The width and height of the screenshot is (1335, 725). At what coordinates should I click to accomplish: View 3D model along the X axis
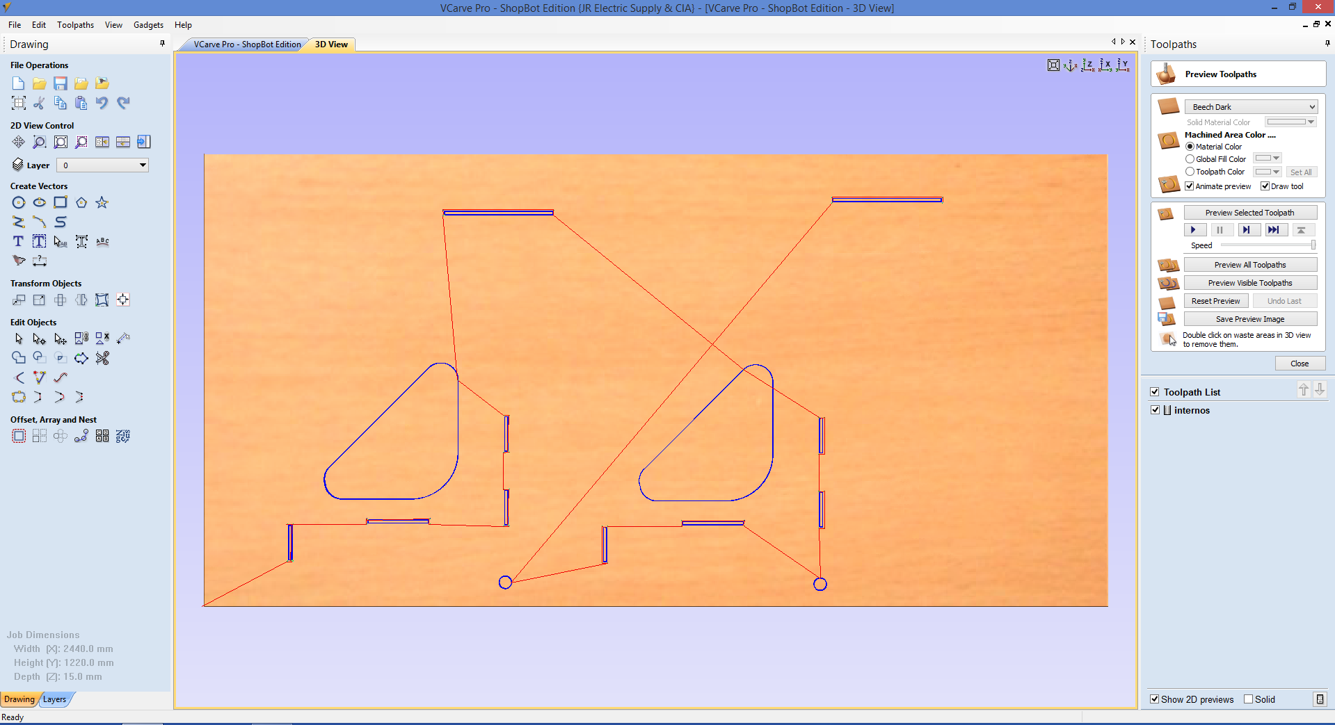pyautogui.click(x=1105, y=65)
